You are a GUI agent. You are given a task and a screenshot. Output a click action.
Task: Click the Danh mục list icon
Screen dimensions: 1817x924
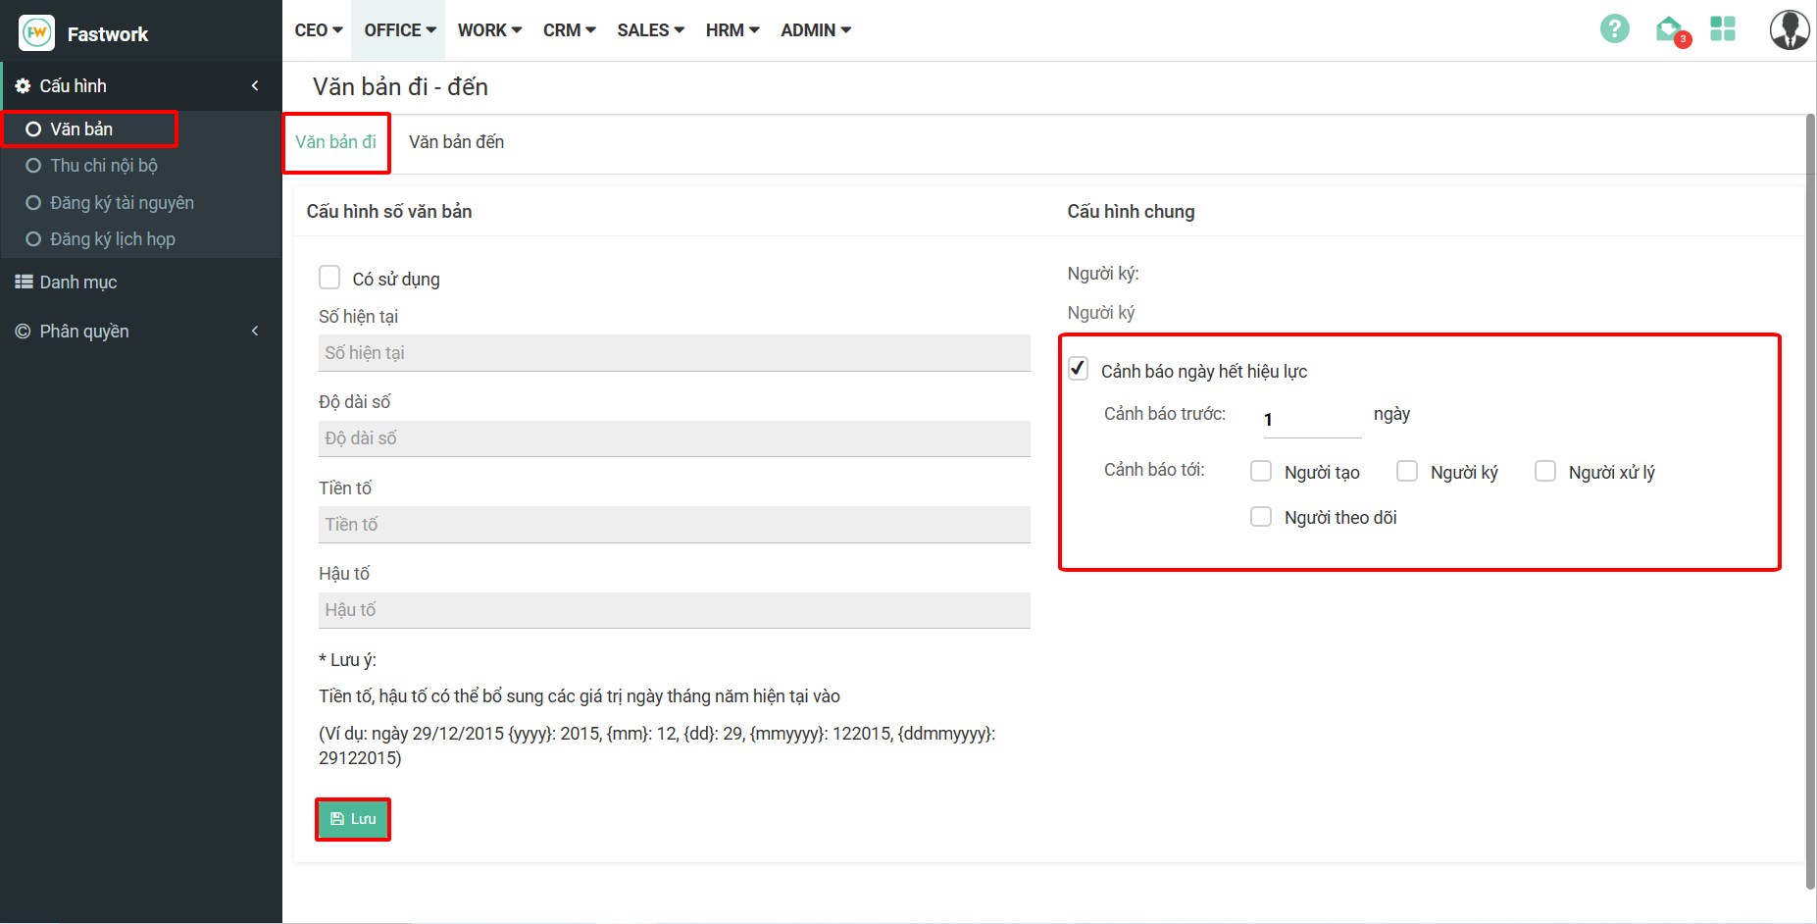click(x=24, y=282)
